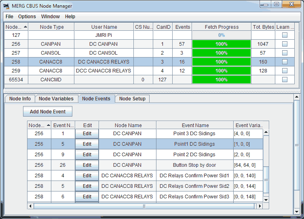Click the 100% progress bar of DC CANPAN
304x219 pixels.
[x=222, y=44]
